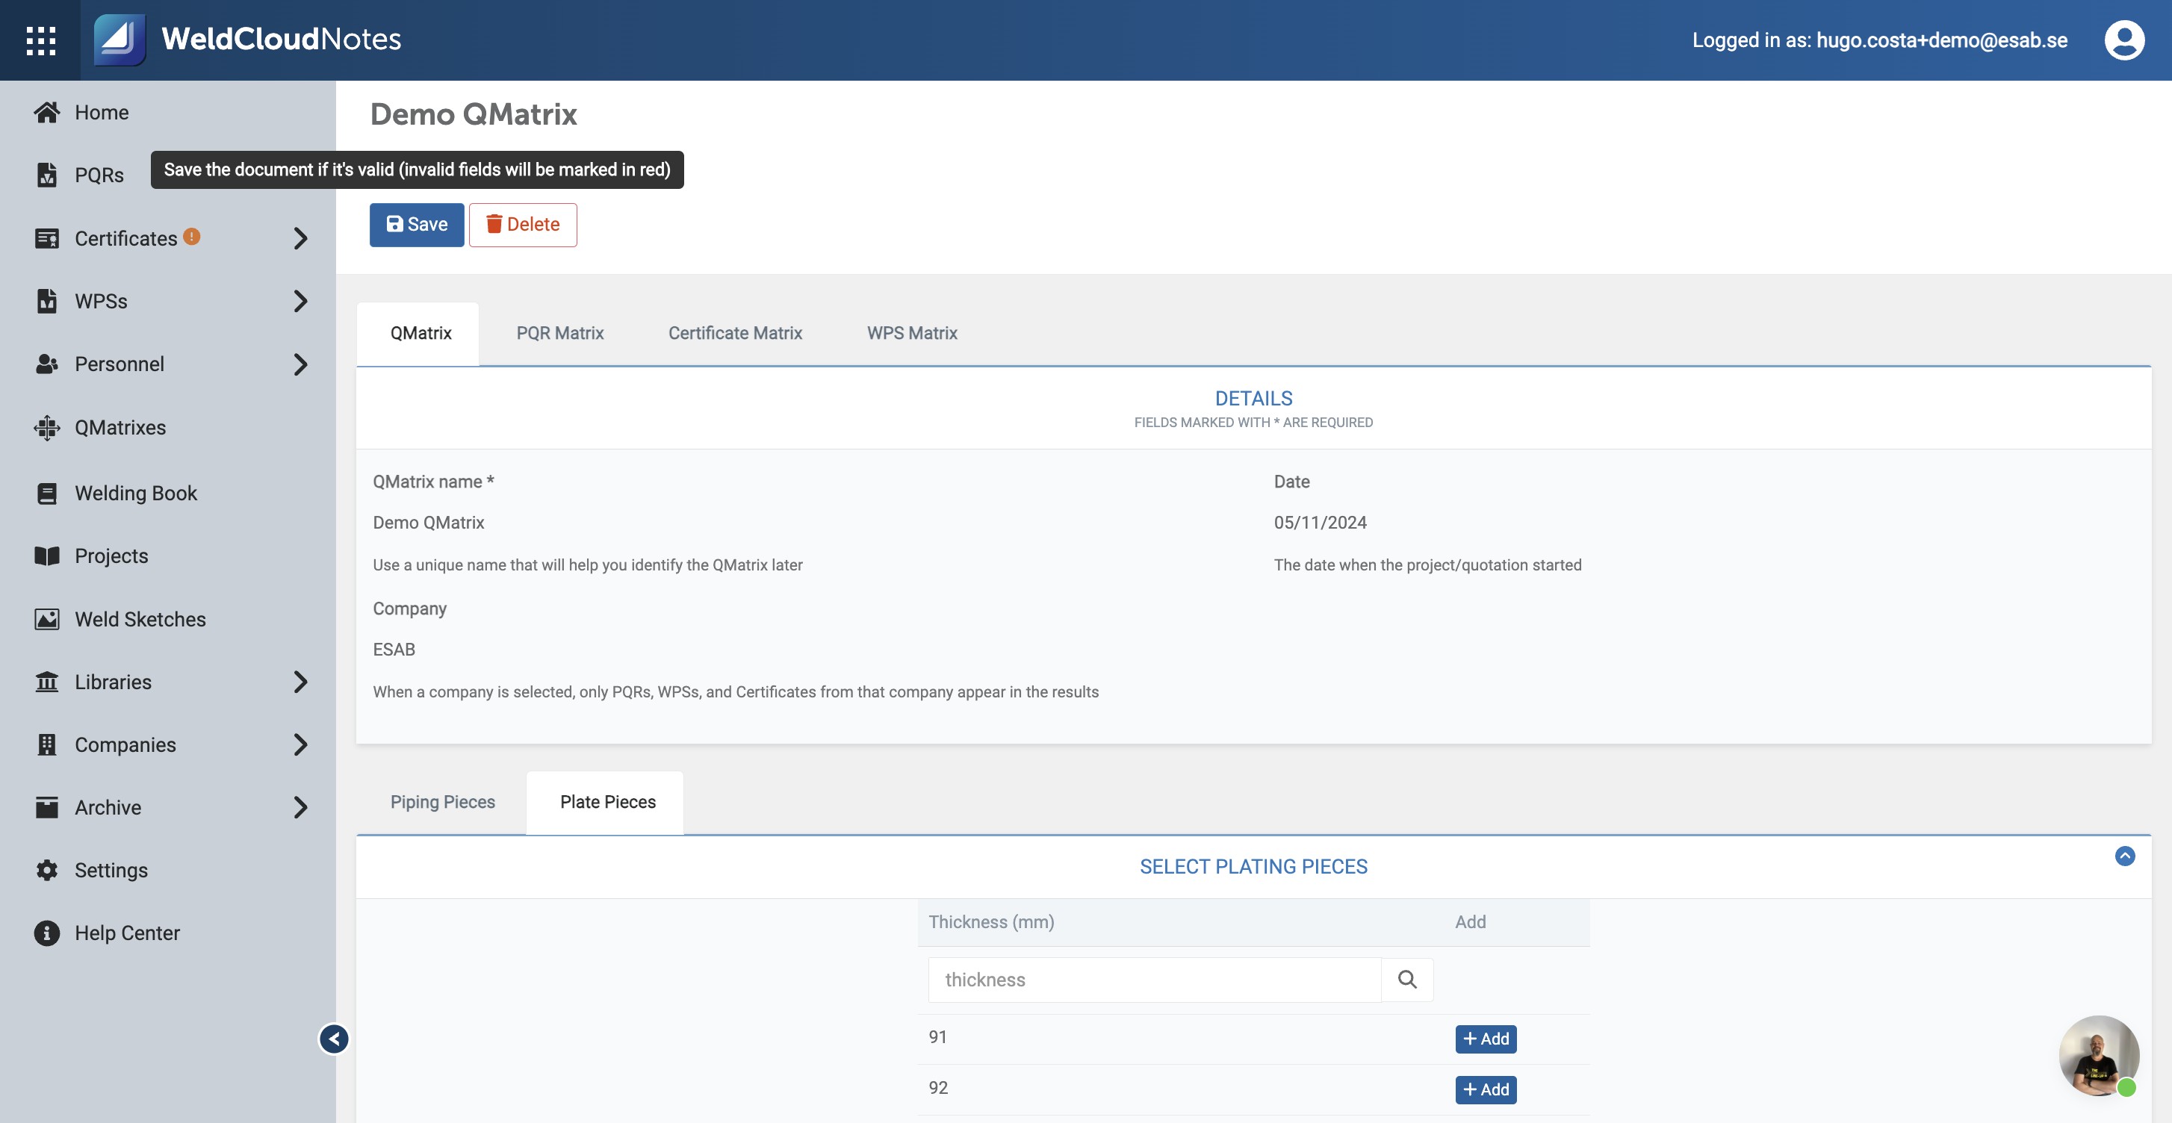Collapse the Select Plating Pieces panel
Viewport: 2172px width, 1123px height.
pyautogui.click(x=2125, y=856)
